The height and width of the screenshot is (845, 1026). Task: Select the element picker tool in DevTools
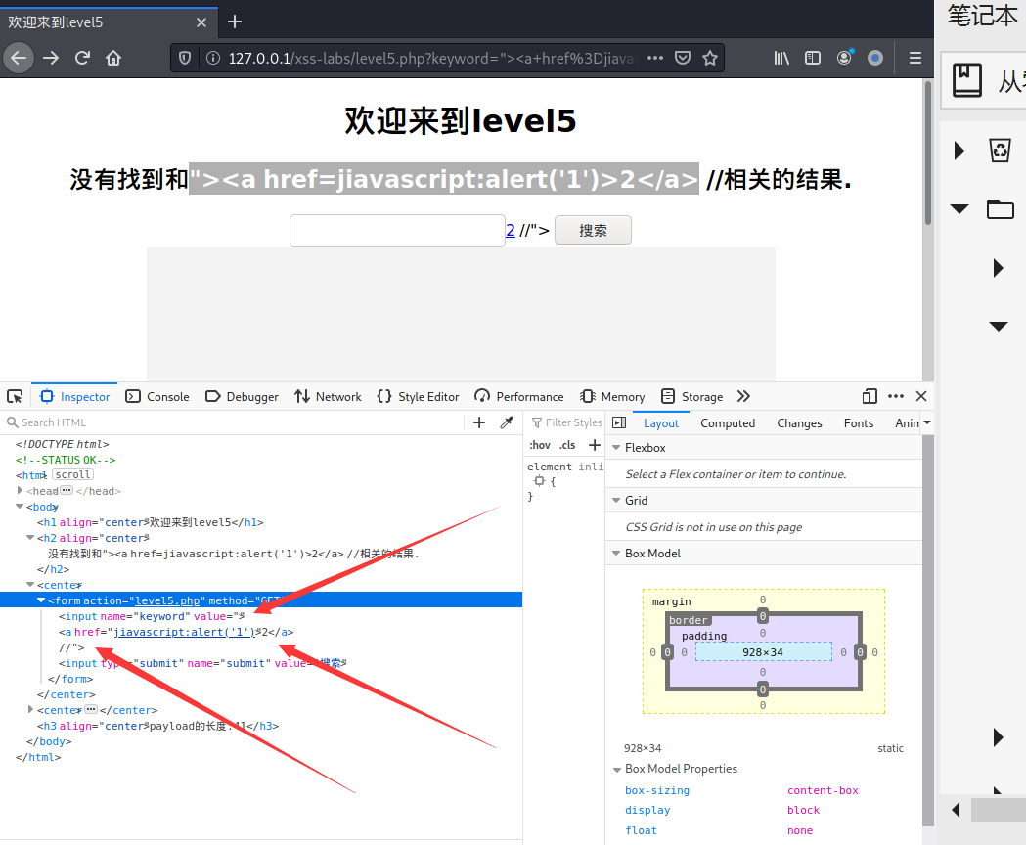15,395
